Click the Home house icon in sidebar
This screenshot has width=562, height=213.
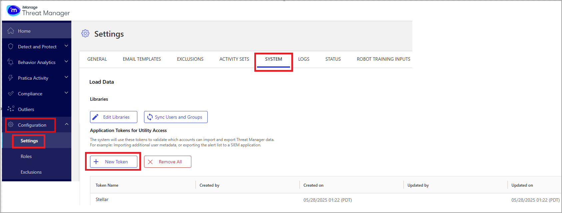click(x=11, y=31)
